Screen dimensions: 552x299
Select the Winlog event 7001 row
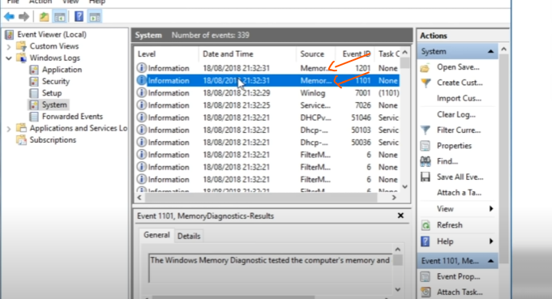pos(268,93)
